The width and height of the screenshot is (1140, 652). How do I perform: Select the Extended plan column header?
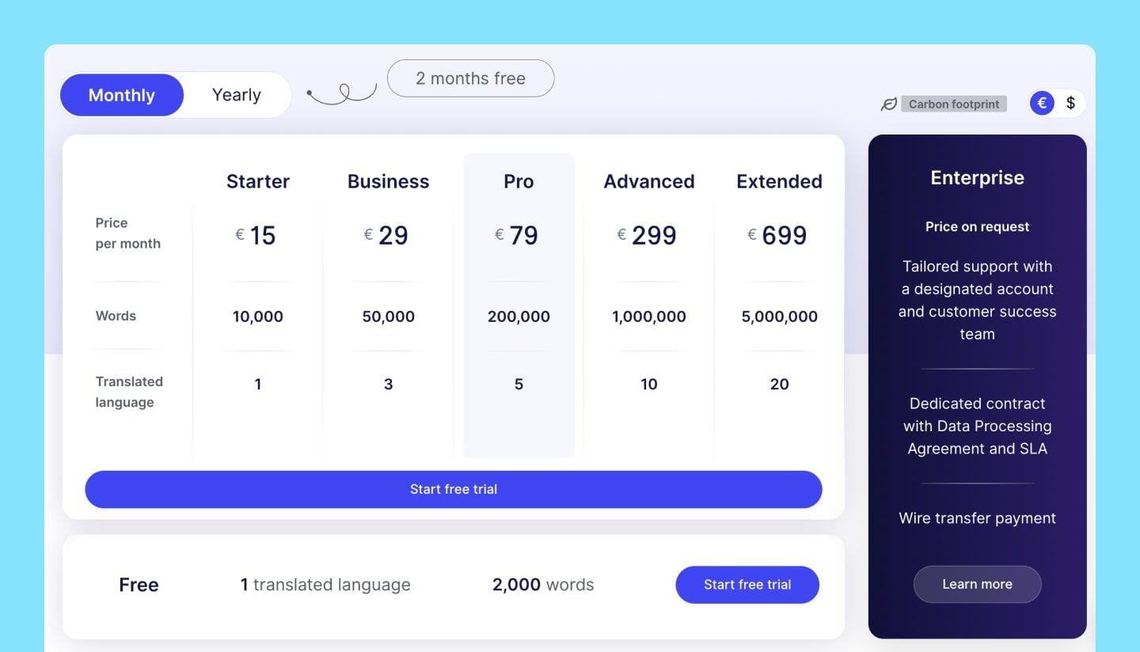tap(779, 181)
